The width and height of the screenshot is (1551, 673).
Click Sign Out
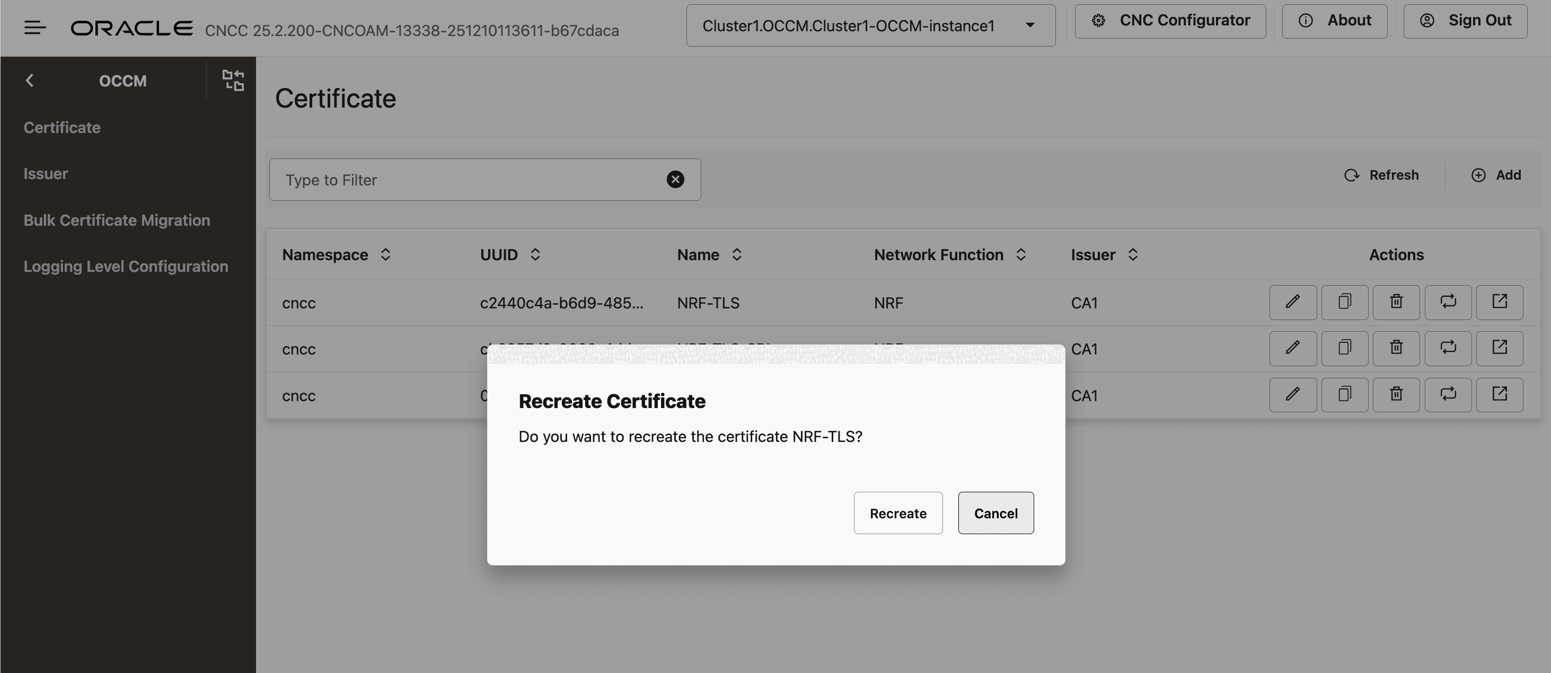pyautogui.click(x=1465, y=21)
